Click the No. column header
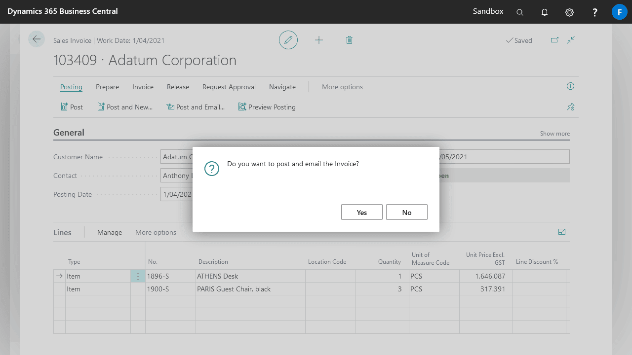Viewport: 632px width, 355px height. pyautogui.click(x=153, y=262)
